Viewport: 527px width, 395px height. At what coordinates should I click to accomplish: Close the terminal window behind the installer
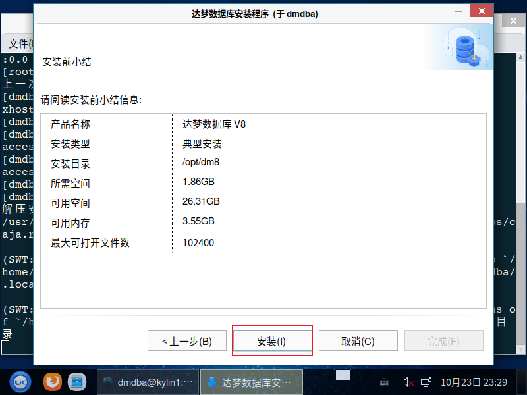[513, 20]
